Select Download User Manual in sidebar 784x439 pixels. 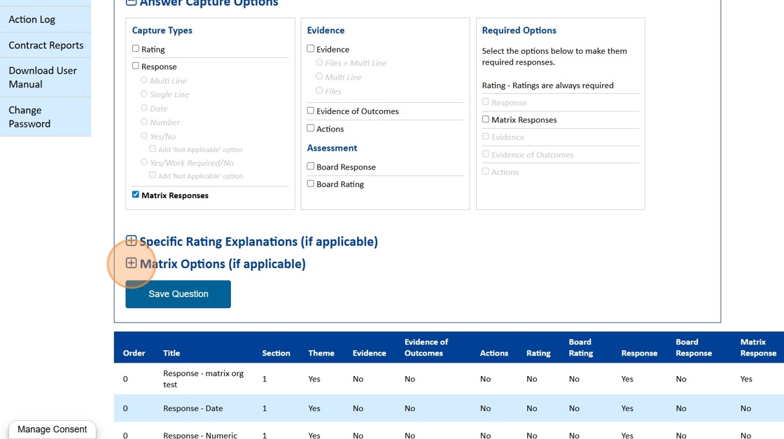[x=45, y=78]
